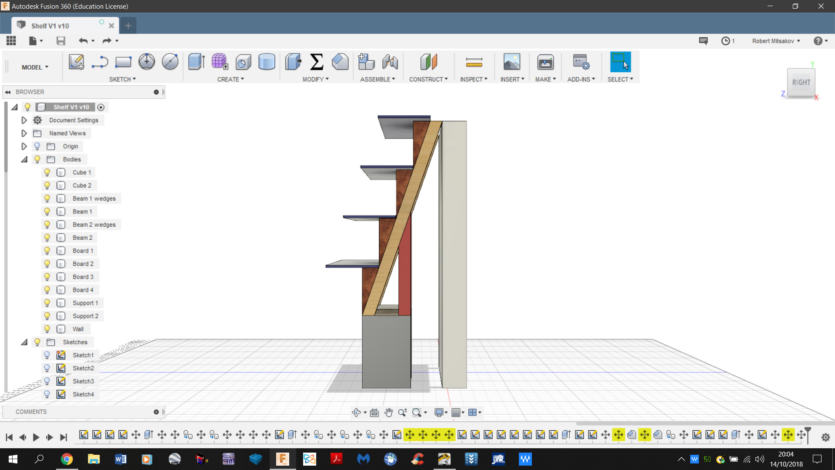Viewport: 835px width, 470px height.
Task: Open the CREATE menu
Action: [230, 79]
